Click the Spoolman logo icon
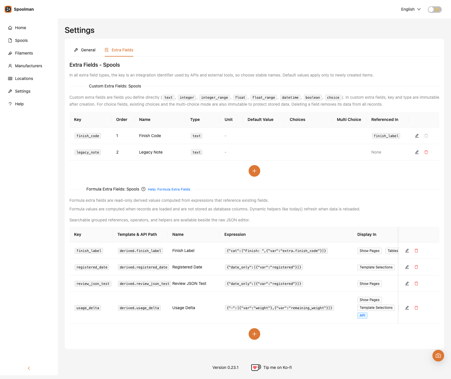This screenshot has width=451, height=379. point(8,9)
